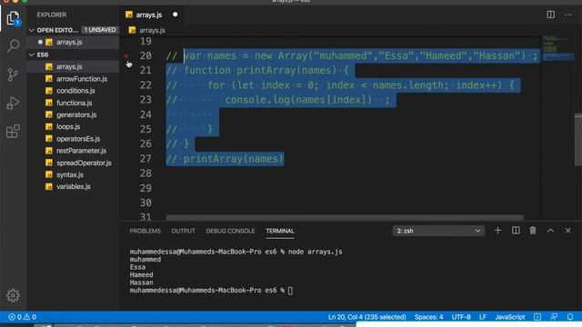Open syntax.js file
Image resolution: width=582 pixels, height=327 pixels.
coord(73,174)
